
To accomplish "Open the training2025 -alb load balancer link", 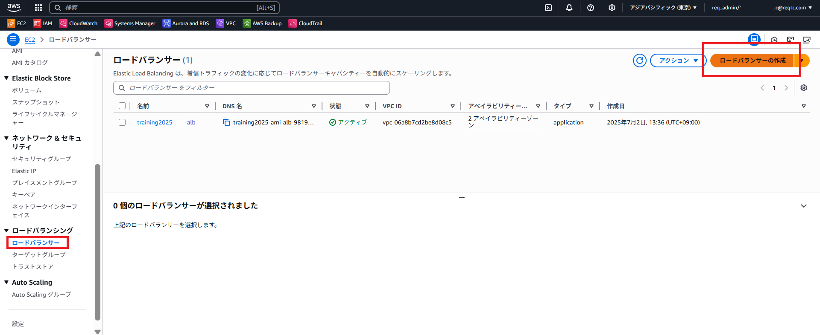I will click(166, 122).
